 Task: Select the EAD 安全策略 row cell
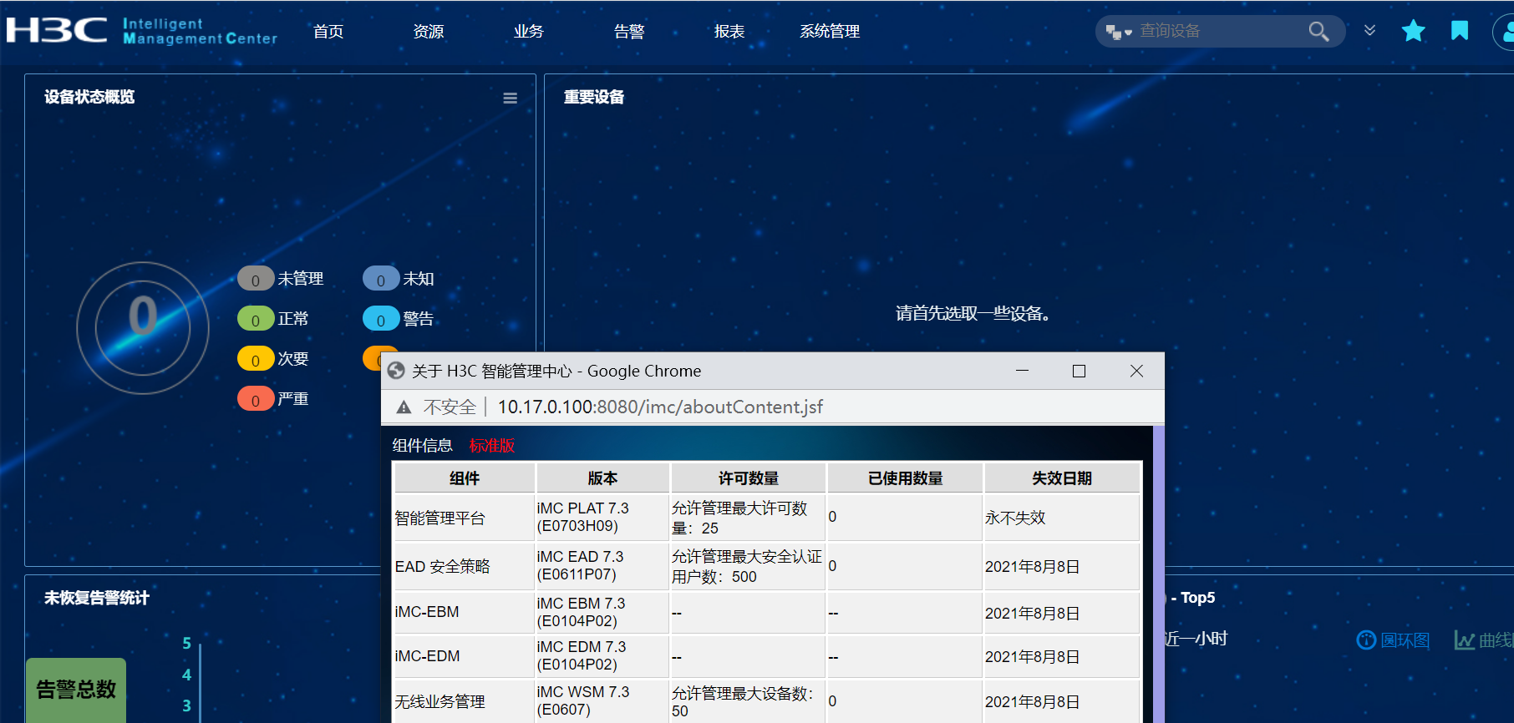[x=465, y=566]
